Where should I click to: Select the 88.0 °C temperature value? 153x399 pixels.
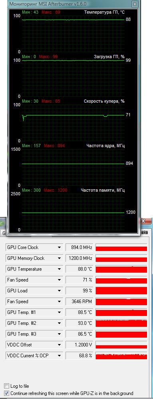(x=79, y=269)
